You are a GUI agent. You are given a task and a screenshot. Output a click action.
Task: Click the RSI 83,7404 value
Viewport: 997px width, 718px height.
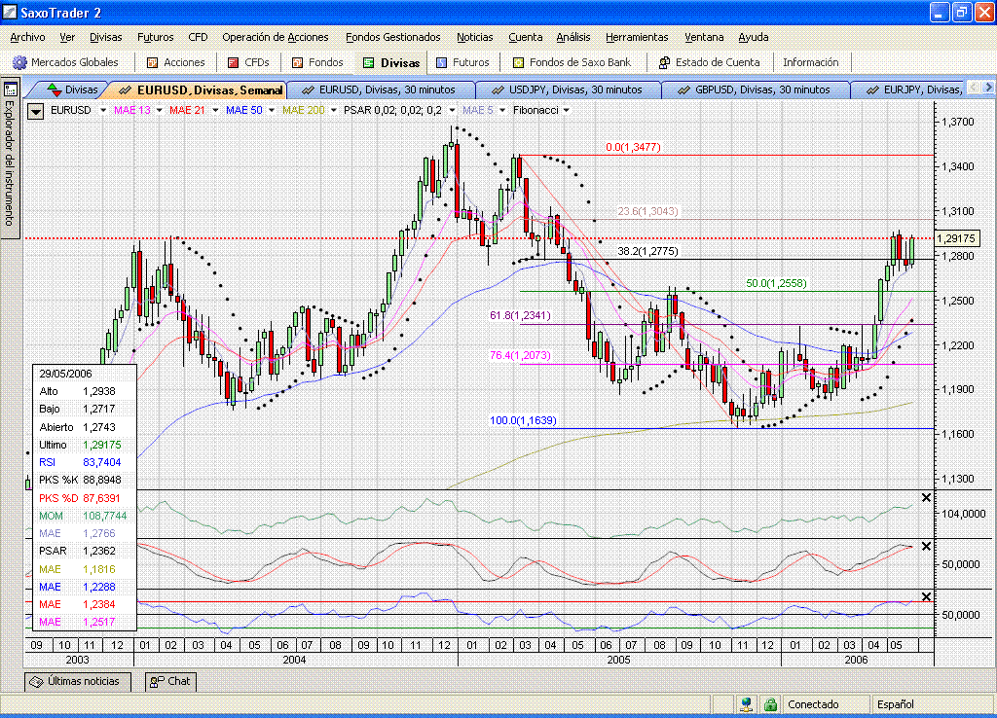point(101,462)
